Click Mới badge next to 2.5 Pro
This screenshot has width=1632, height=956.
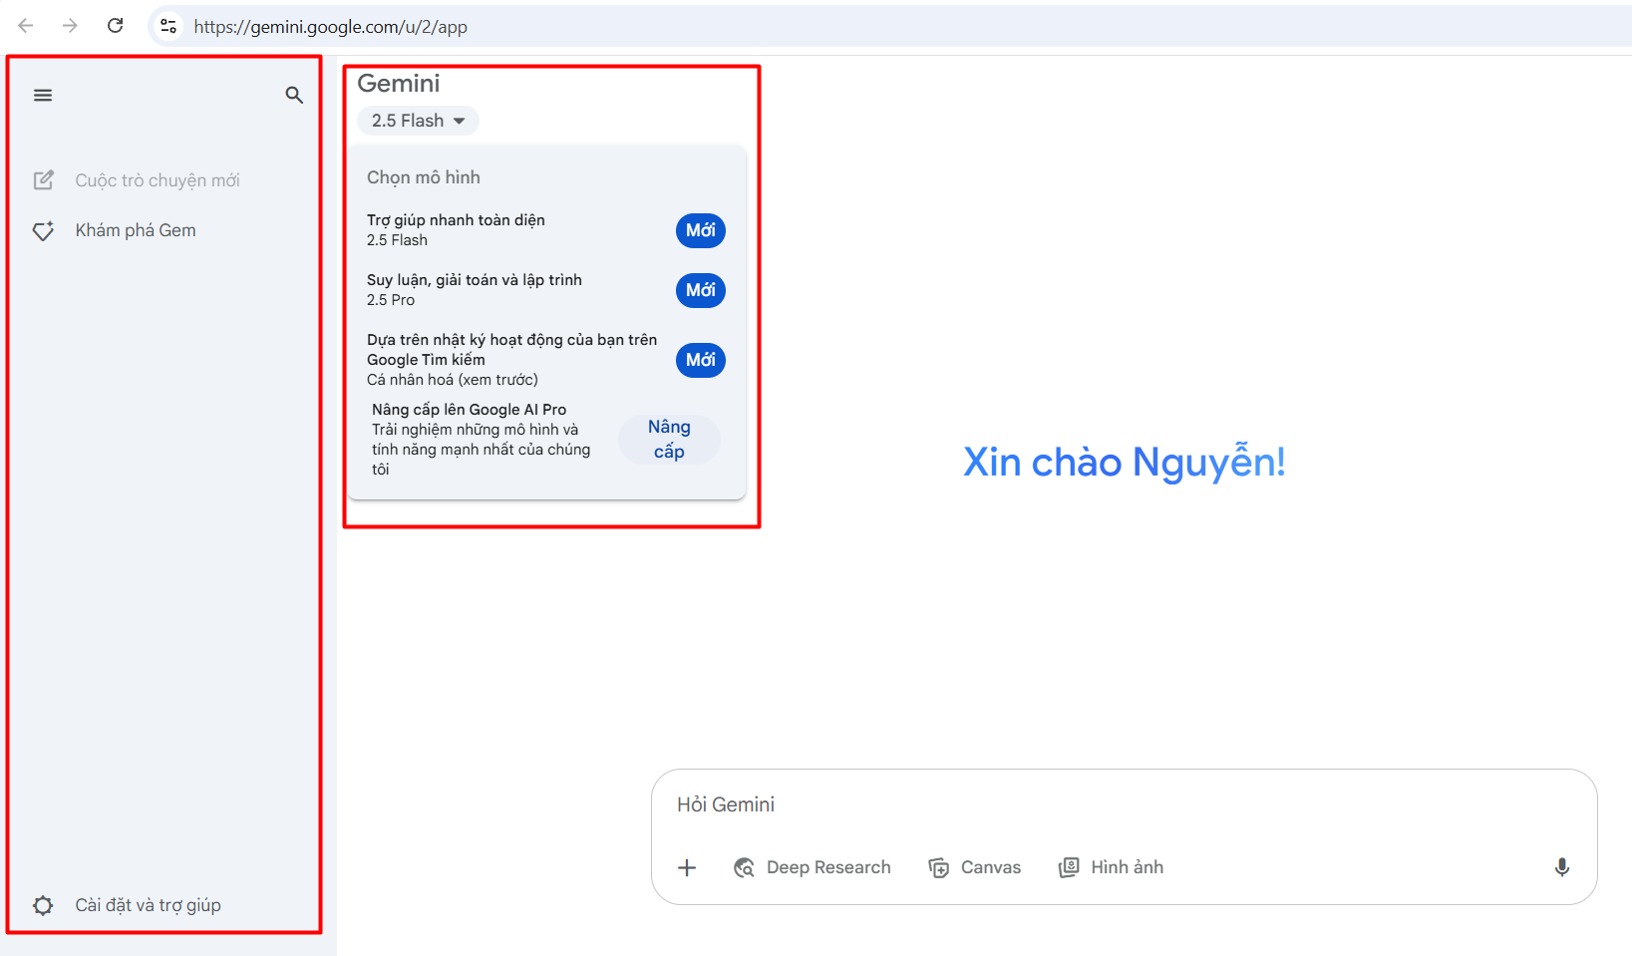point(701,290)
